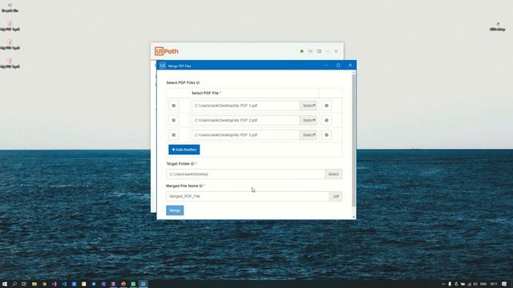The height and width of the screenshot is (288, 513).
Task: Click the icon right of the green dot
Action: (x=310, y=51)
